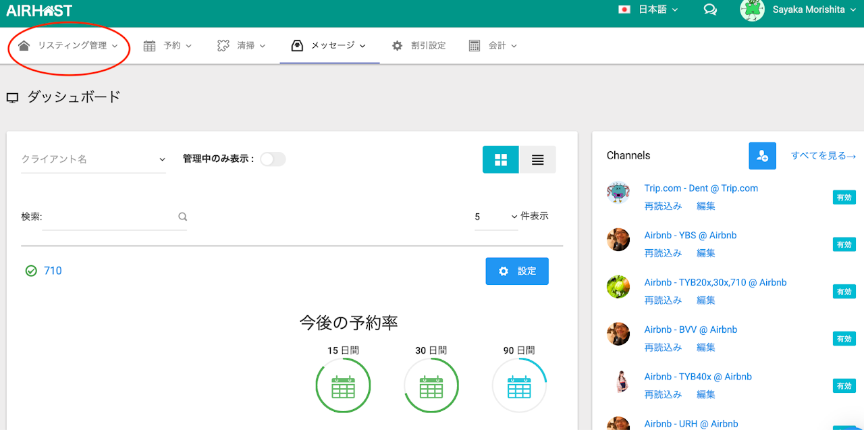864x430 pixels.
Task: Click the 90日間 occupancy calendar icon
Action: point(519,386)
